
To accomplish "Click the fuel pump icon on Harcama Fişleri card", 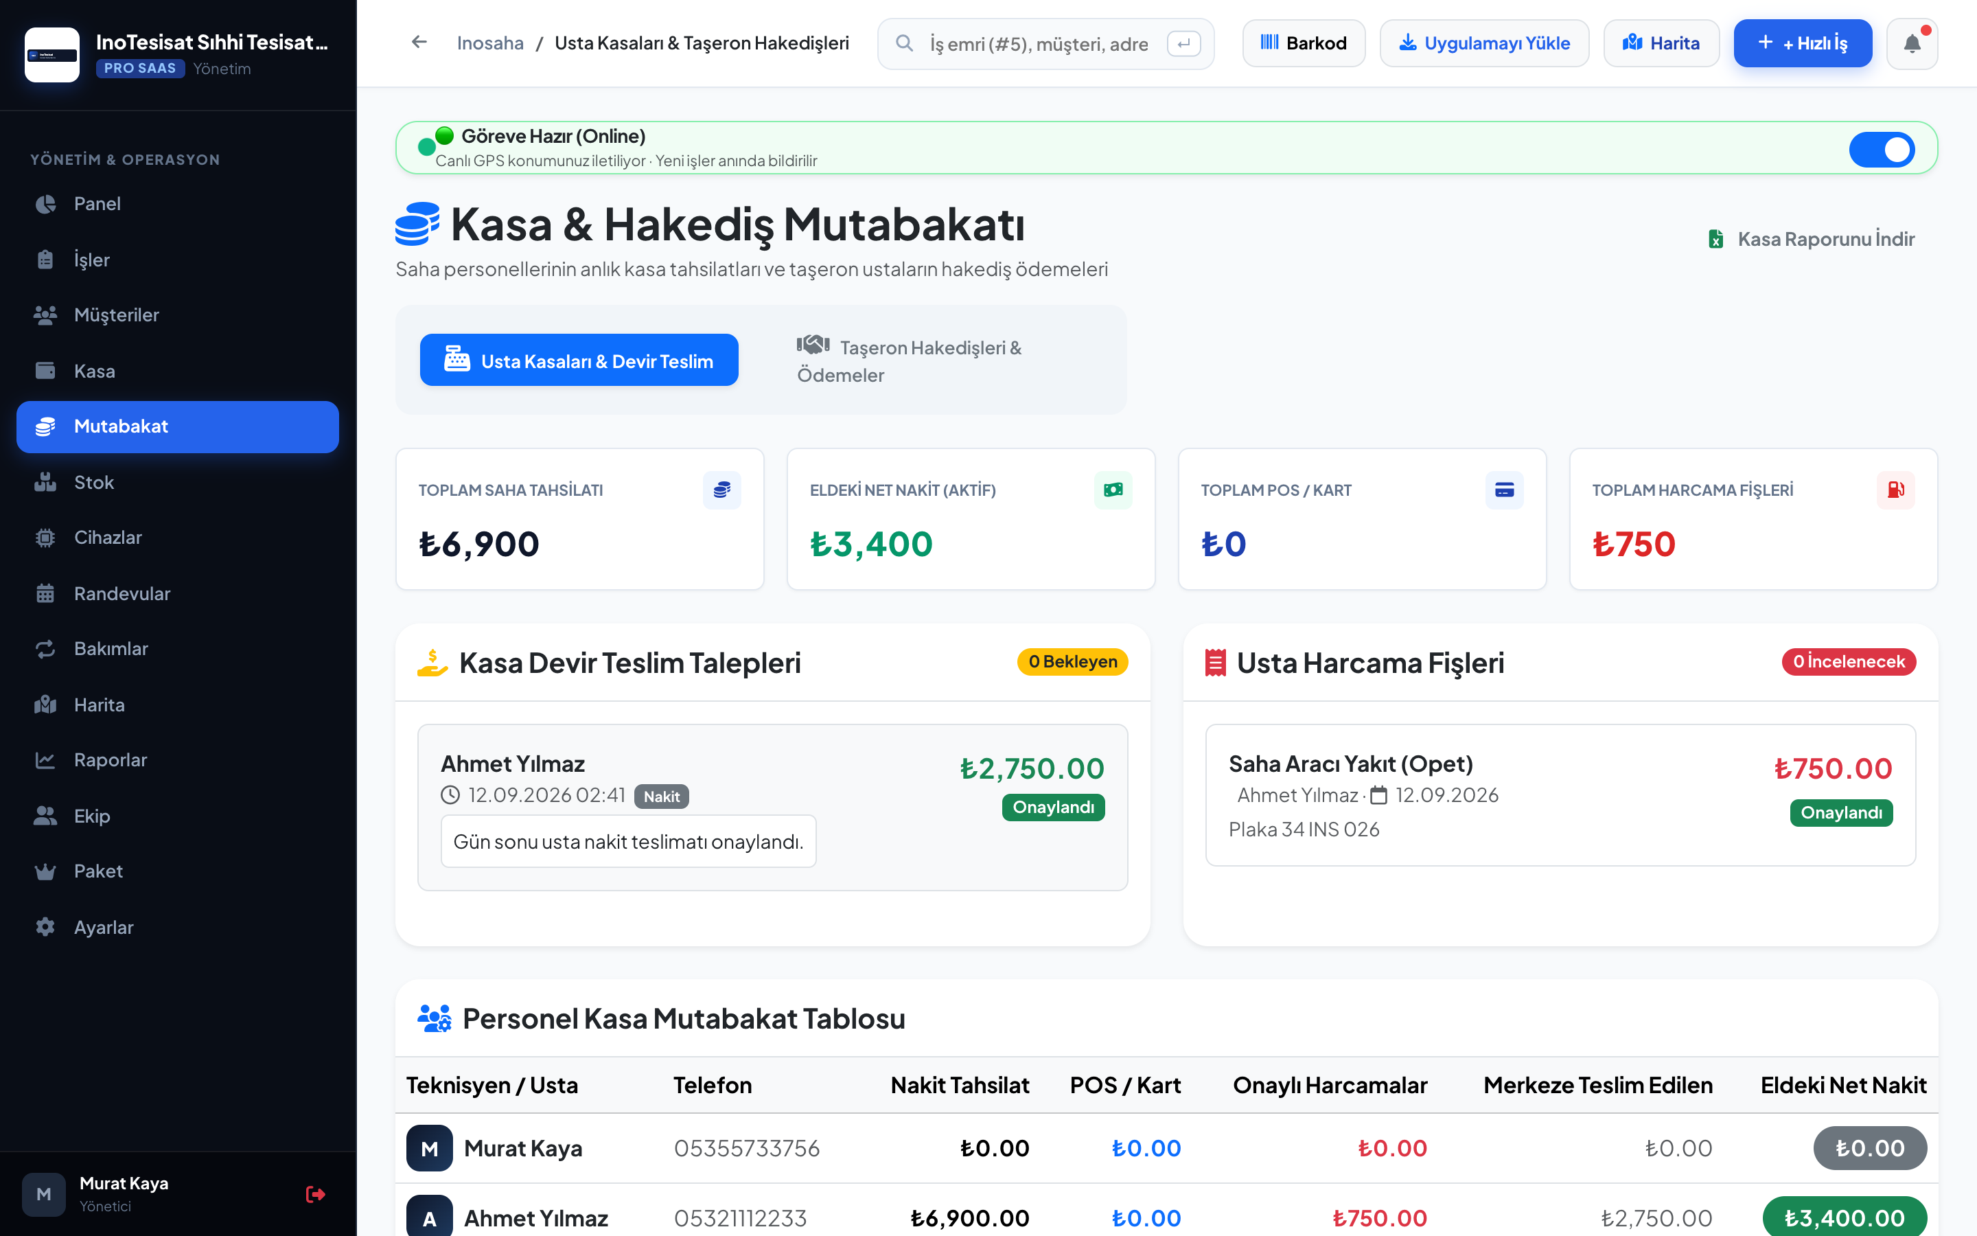I will [1895, 490].
